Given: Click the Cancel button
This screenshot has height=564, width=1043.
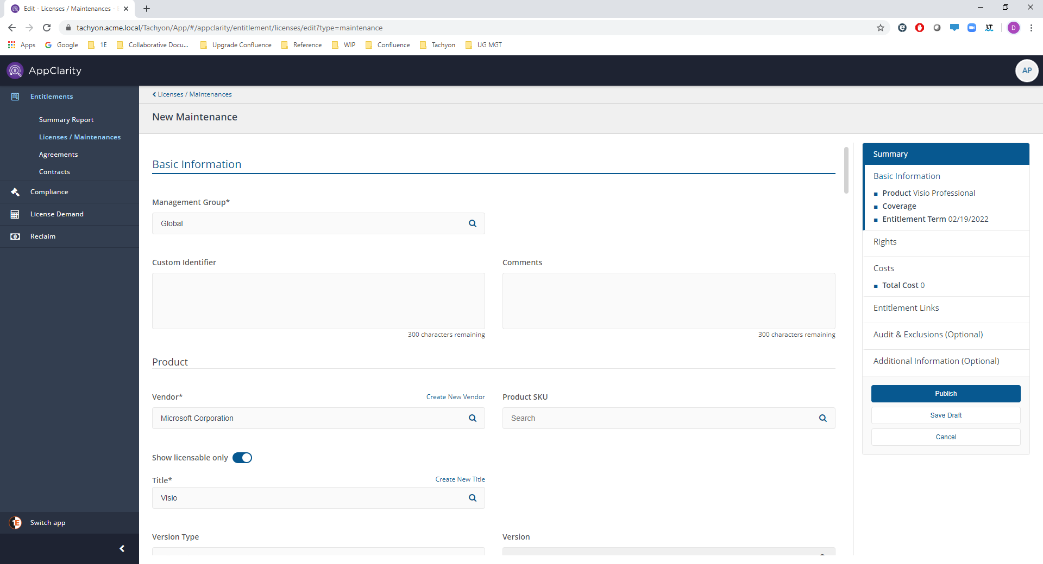Looking at the screenshot, I should (946, 437).
